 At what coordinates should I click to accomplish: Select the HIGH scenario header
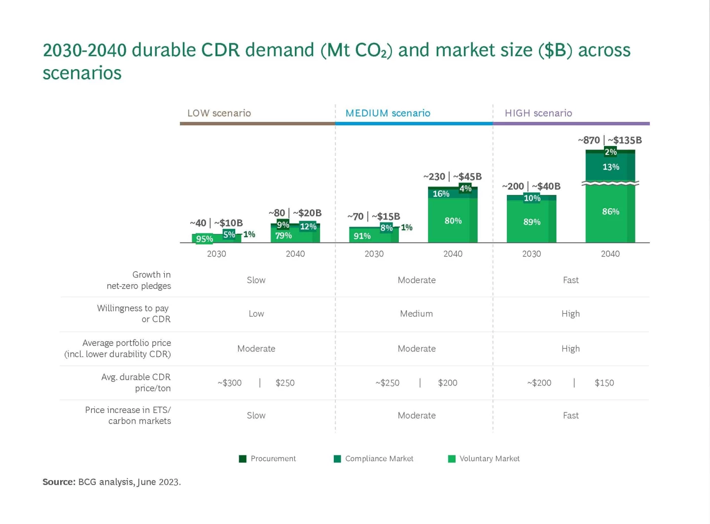point(538,113)
